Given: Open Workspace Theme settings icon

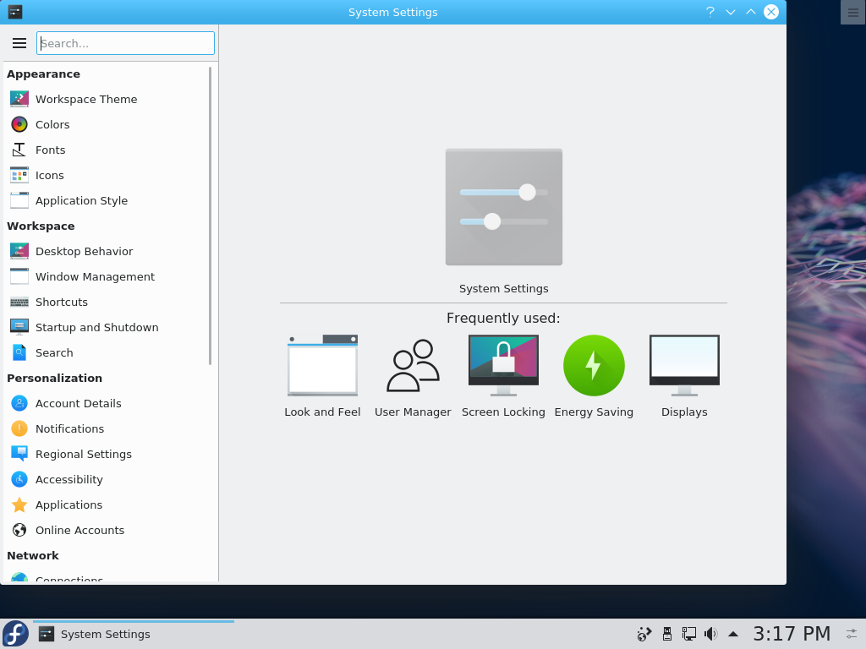Looking at the screenshot, I should click(x=19, y=100).
